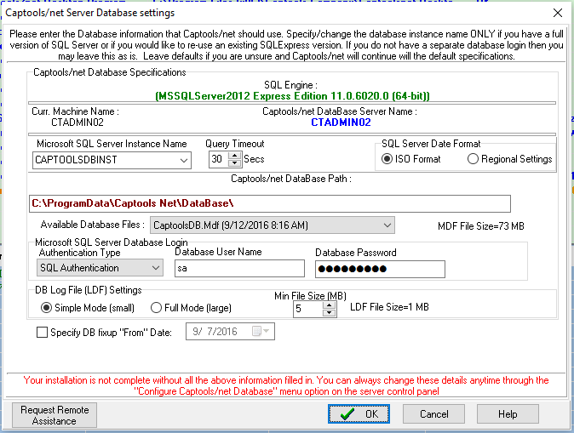Increase Query Timeout with up arrow
Image resolution: width=574 pixels, height=433 pixels.
(x=234, y=156)
